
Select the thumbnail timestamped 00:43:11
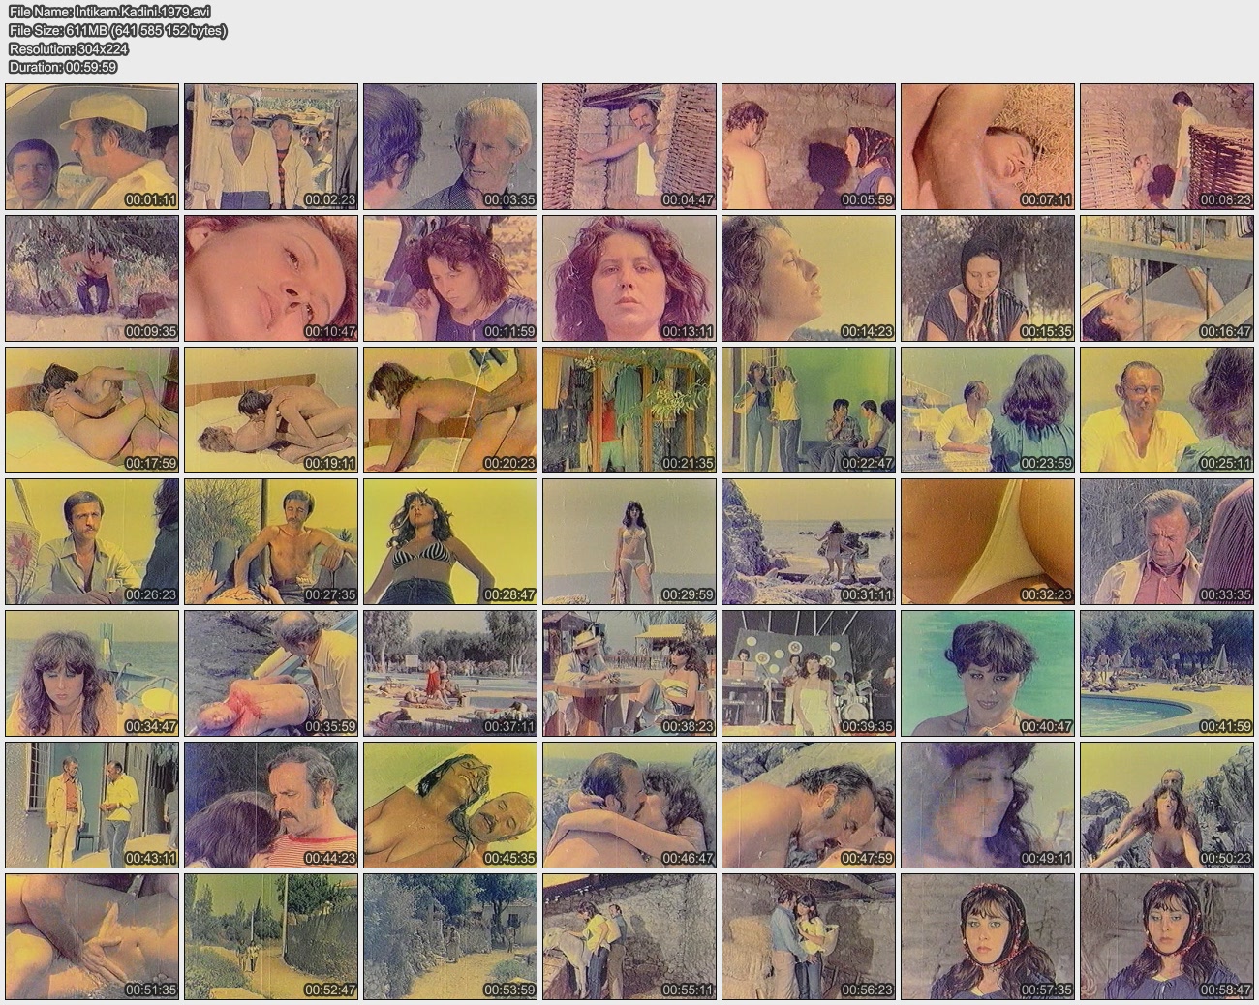pos(92,806)
